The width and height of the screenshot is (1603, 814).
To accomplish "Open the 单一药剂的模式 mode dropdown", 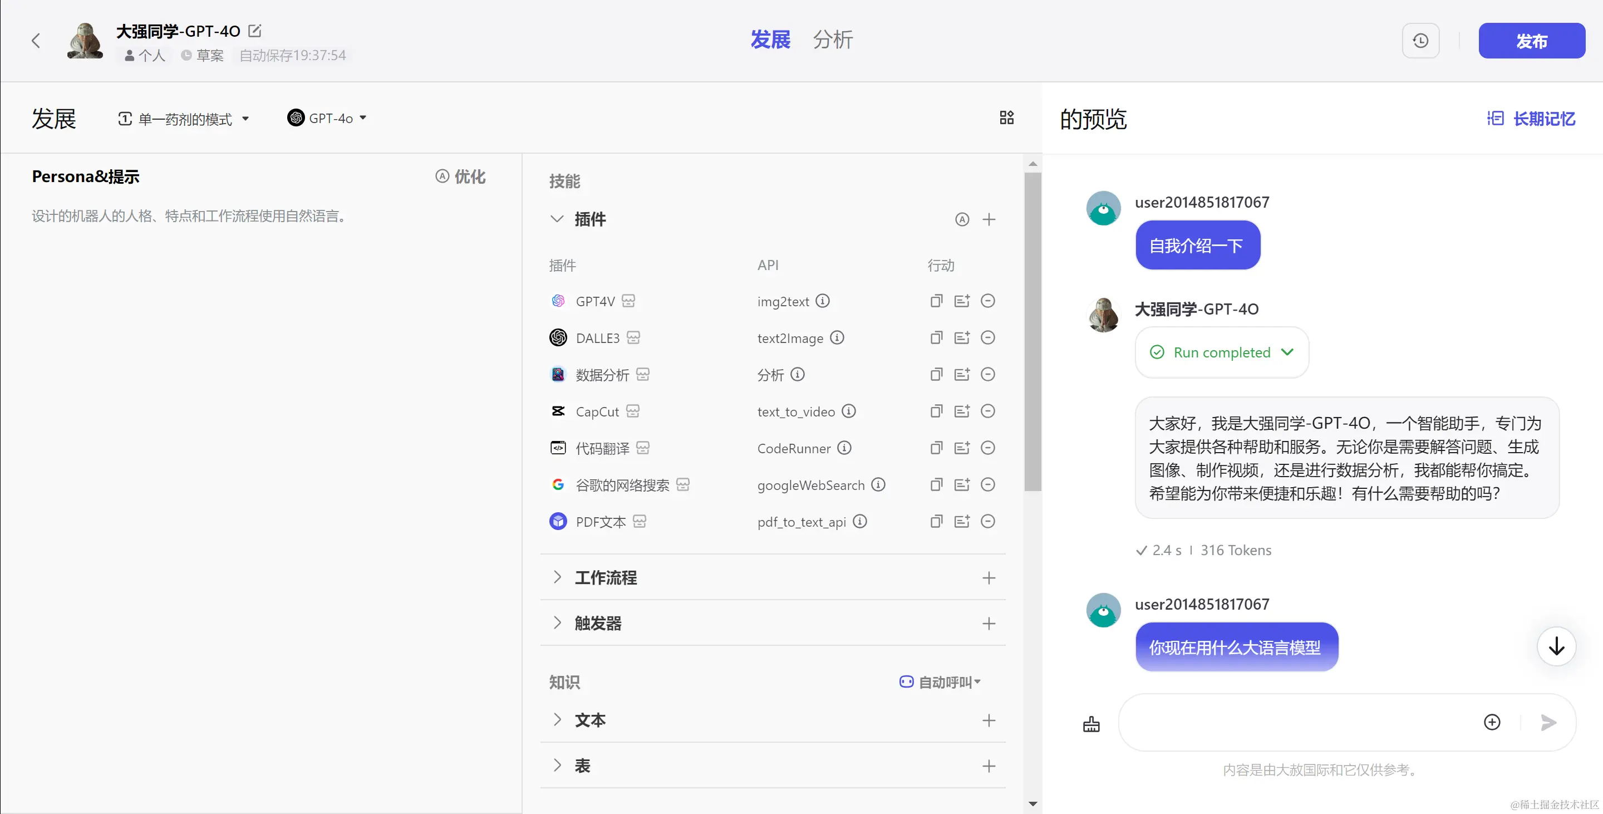I will point(184,118).
